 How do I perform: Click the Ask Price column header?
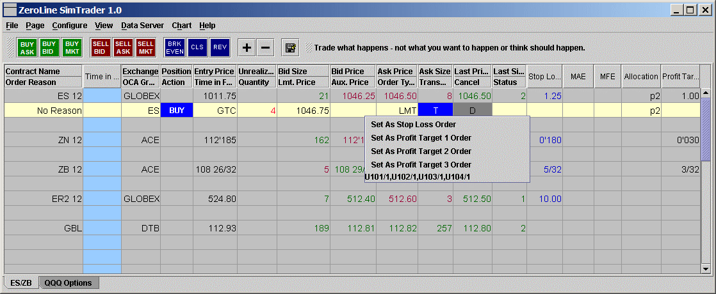(397, 71)
